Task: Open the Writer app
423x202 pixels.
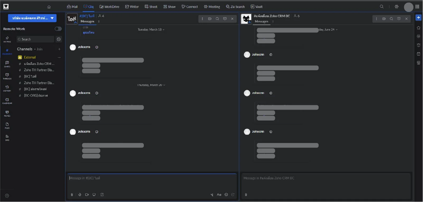Action: pyautogui.click(x=132, y=7)
